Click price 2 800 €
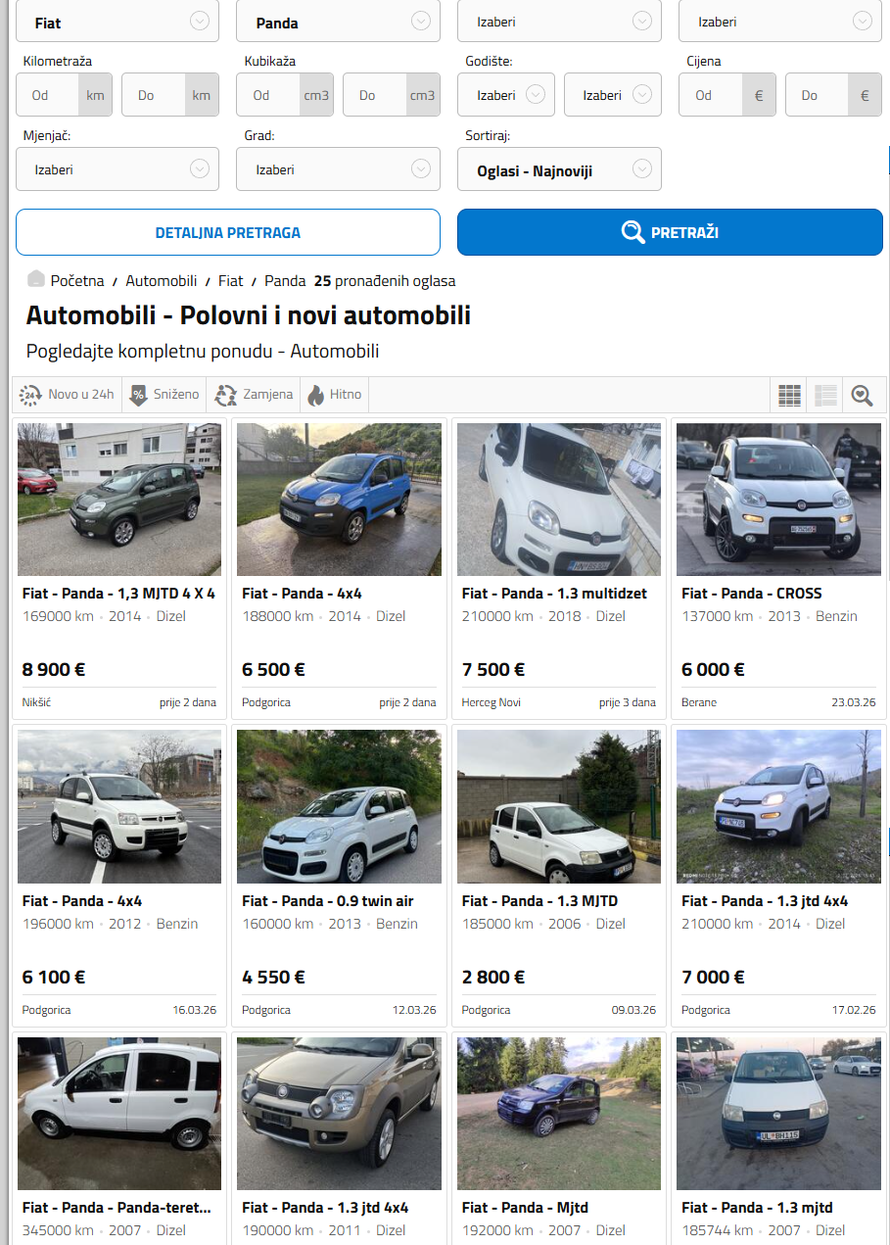The image size is (890, 1245). click(x=493, y=978)
